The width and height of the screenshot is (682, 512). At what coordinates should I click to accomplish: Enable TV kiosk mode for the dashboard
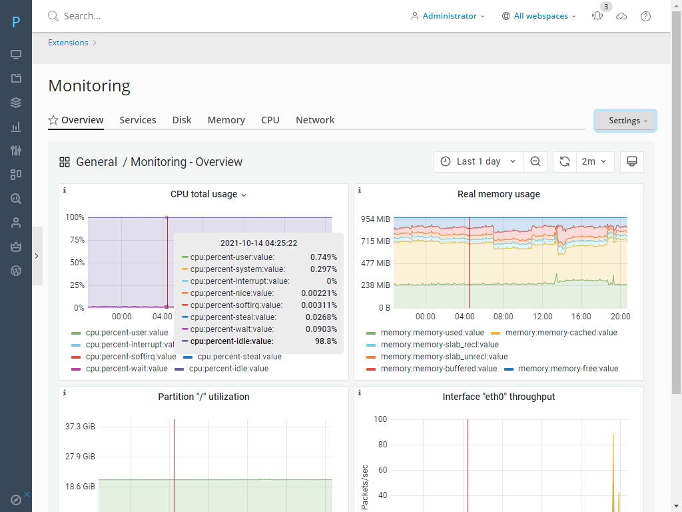pyautogui.click(x=631, y=161)
